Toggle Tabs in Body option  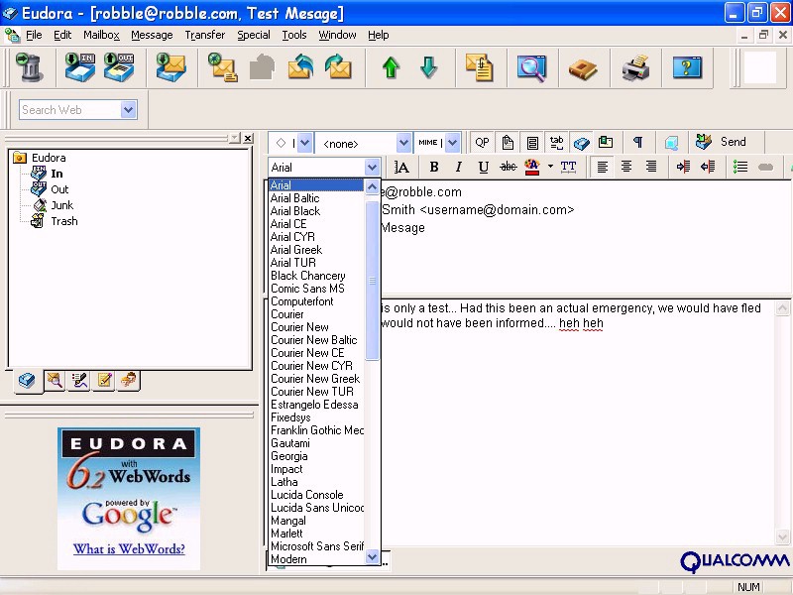pos(556,143)
